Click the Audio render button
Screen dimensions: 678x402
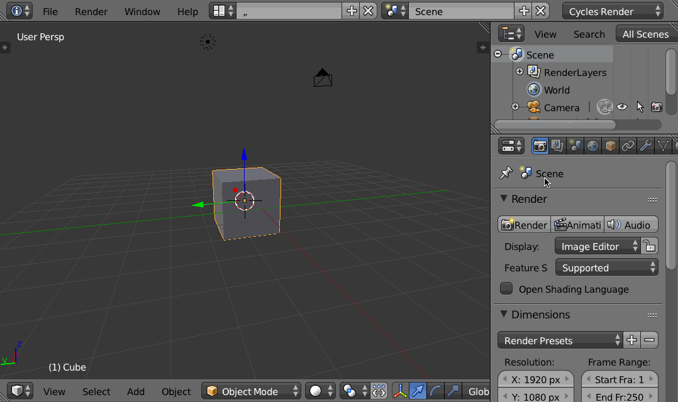coord(631,224)
